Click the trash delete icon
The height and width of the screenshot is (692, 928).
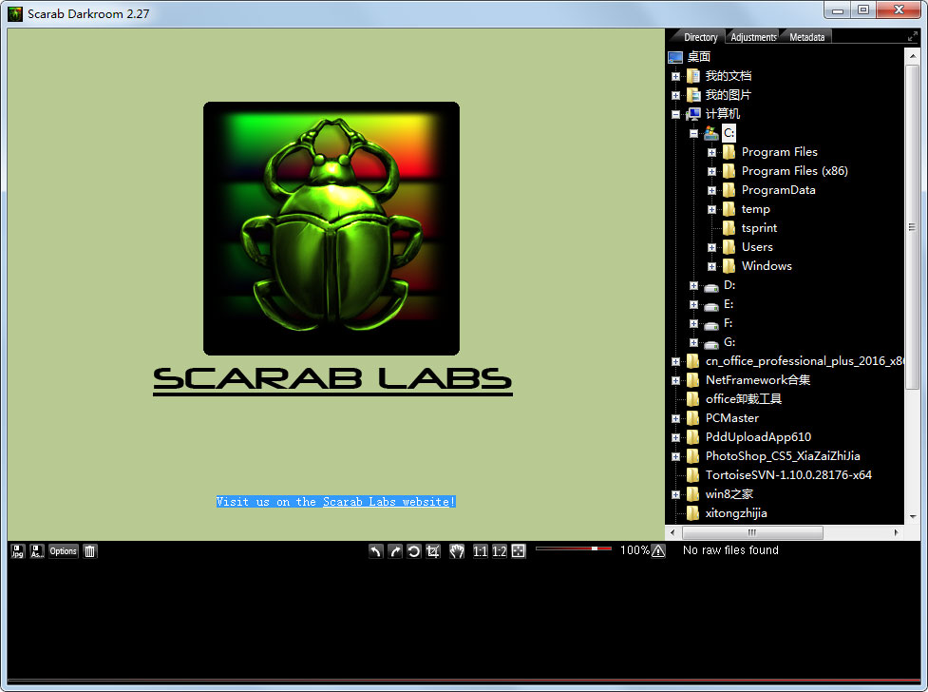coord(89,551)
